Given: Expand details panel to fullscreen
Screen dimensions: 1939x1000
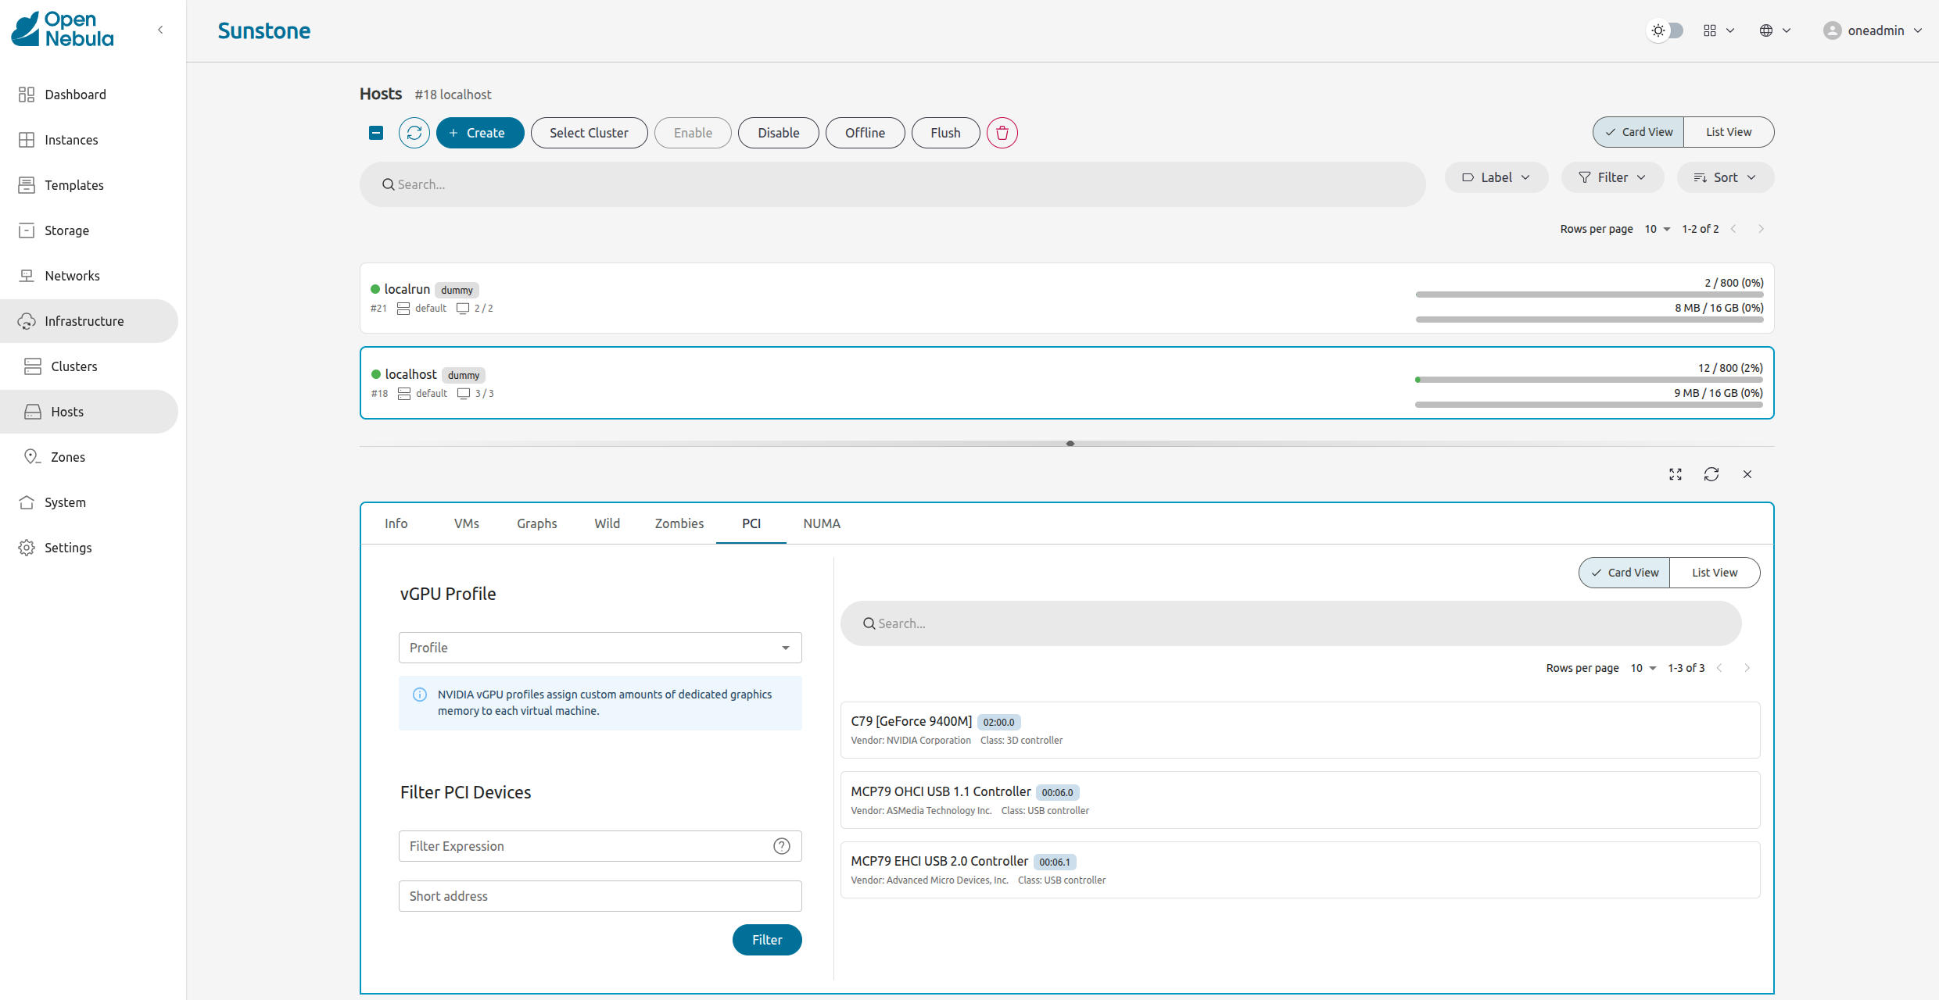Looking at the screenshot, I should [x=1676, y=474].
